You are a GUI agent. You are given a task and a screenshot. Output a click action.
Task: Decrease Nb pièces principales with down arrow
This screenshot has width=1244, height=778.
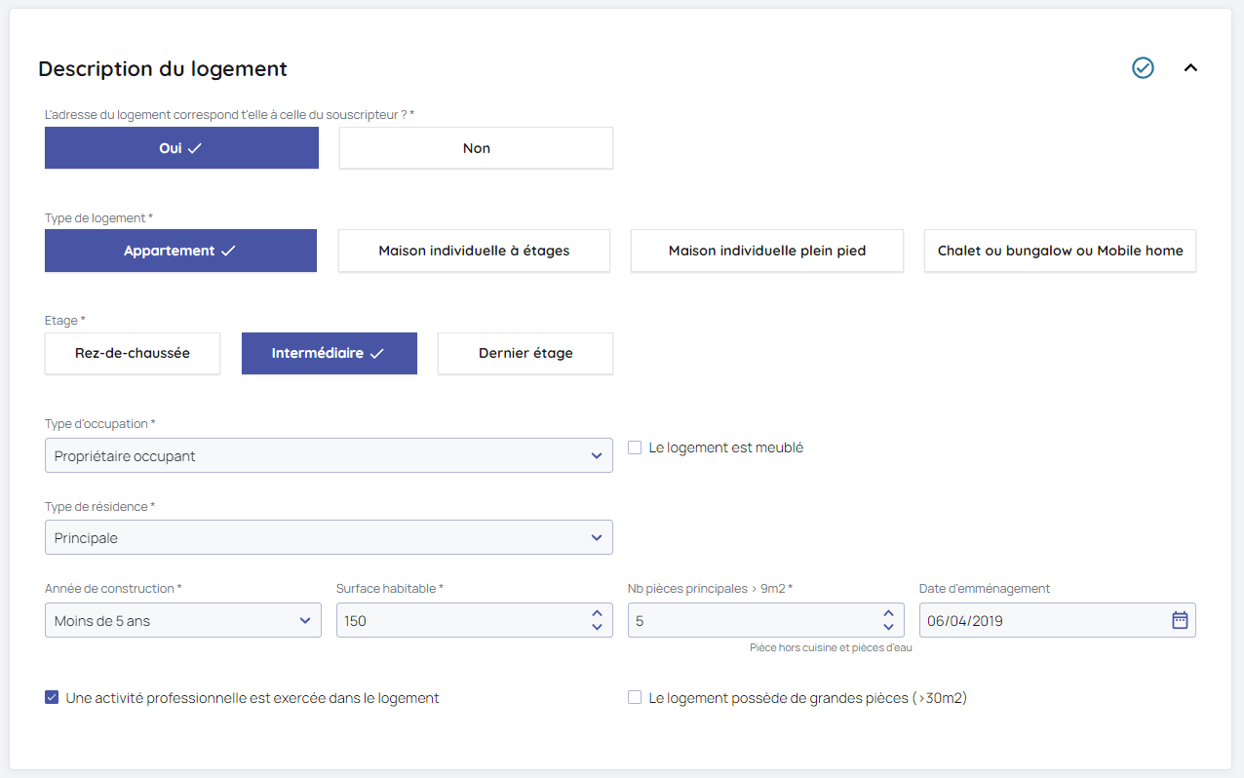[x=888, y=627]
